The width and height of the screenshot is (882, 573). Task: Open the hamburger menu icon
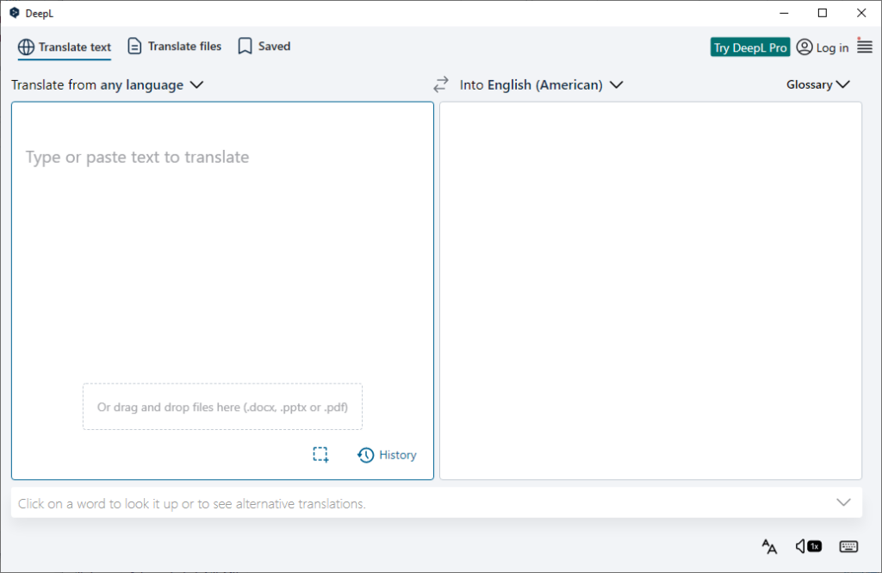tap(865, 46)
